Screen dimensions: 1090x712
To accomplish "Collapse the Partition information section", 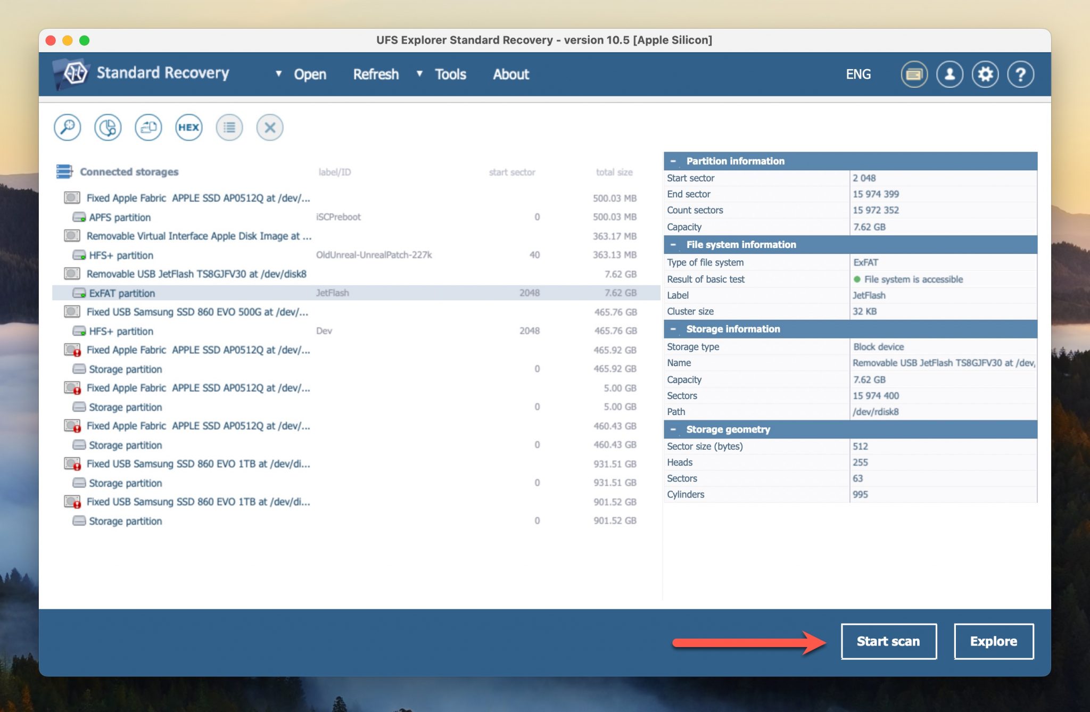I will tap(674, 161).
